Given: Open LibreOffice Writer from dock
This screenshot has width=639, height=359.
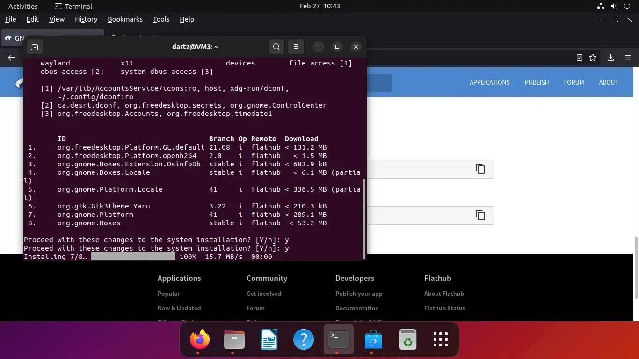Looking at the screenshot, I should [269, 339].
